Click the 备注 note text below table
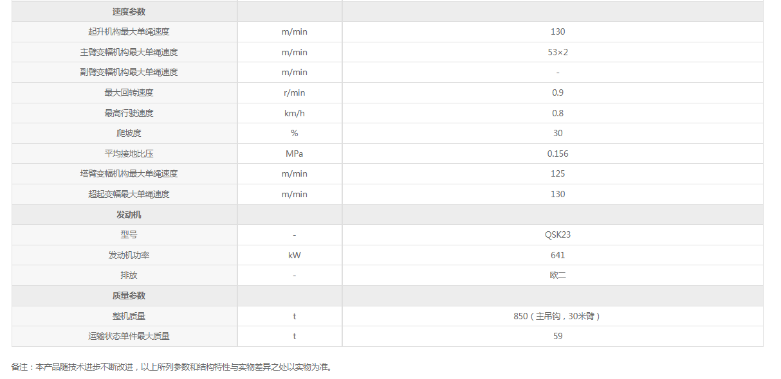Image resolution: width=781 pixels, height=379 pixels. pos(172,367)
